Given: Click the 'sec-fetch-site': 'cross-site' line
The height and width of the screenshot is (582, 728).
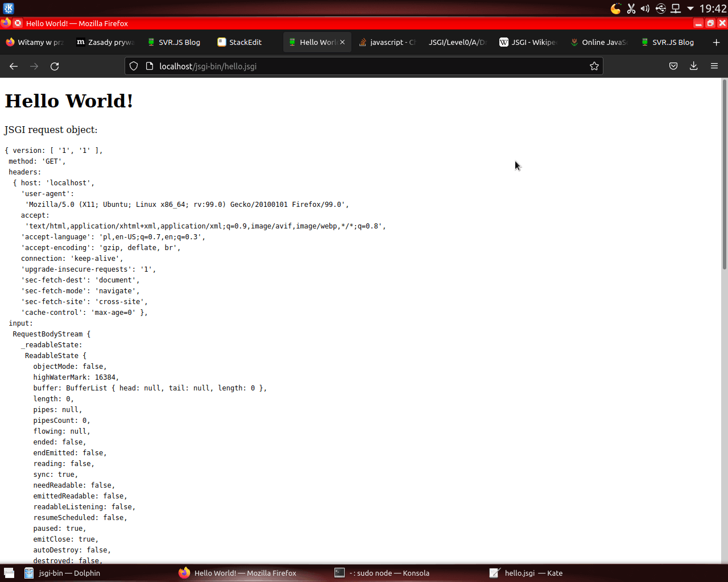Looking at the screenshot, I should tap(84, 302).
